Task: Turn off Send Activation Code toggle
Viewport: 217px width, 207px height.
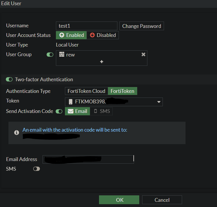Action: (x=59, y=111)
